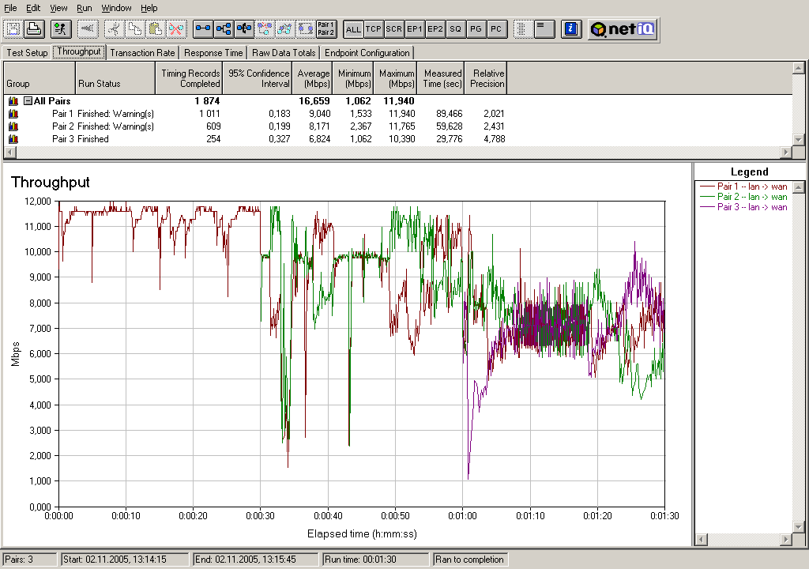Click the Group column header
809x569 pixels.
(x=40, y=78)
